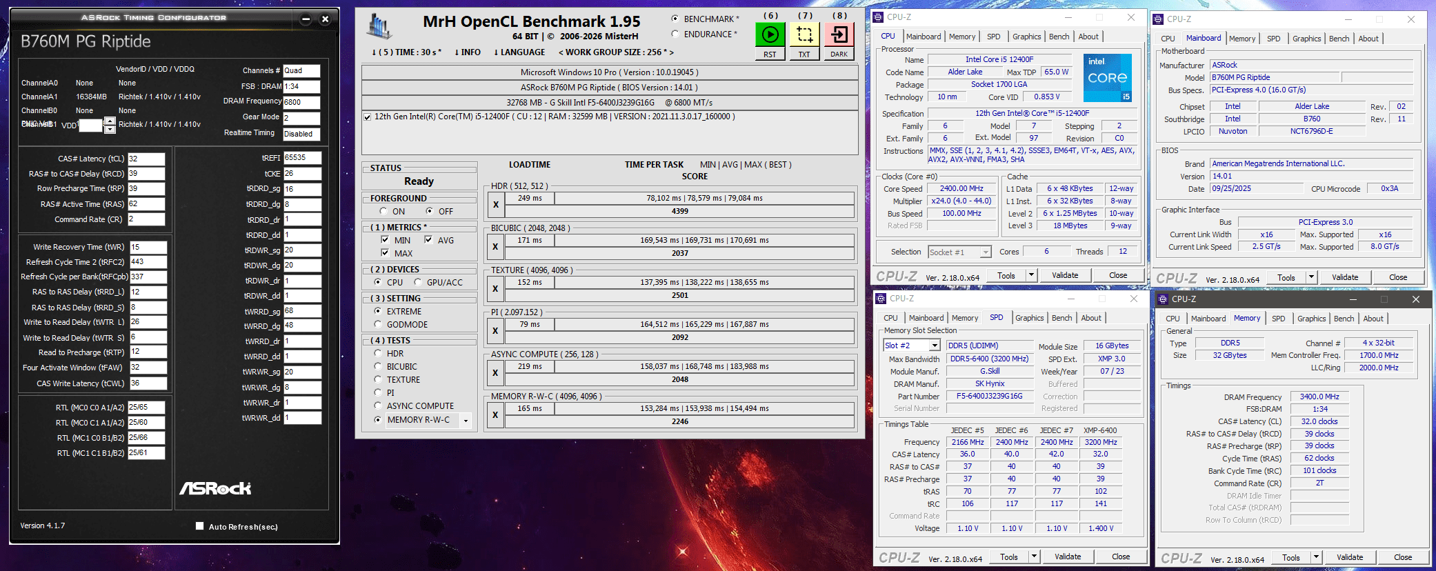Click Close button in CPU-Z SPD window
Screen dimensions: 1436x571
pos(1121,557)
